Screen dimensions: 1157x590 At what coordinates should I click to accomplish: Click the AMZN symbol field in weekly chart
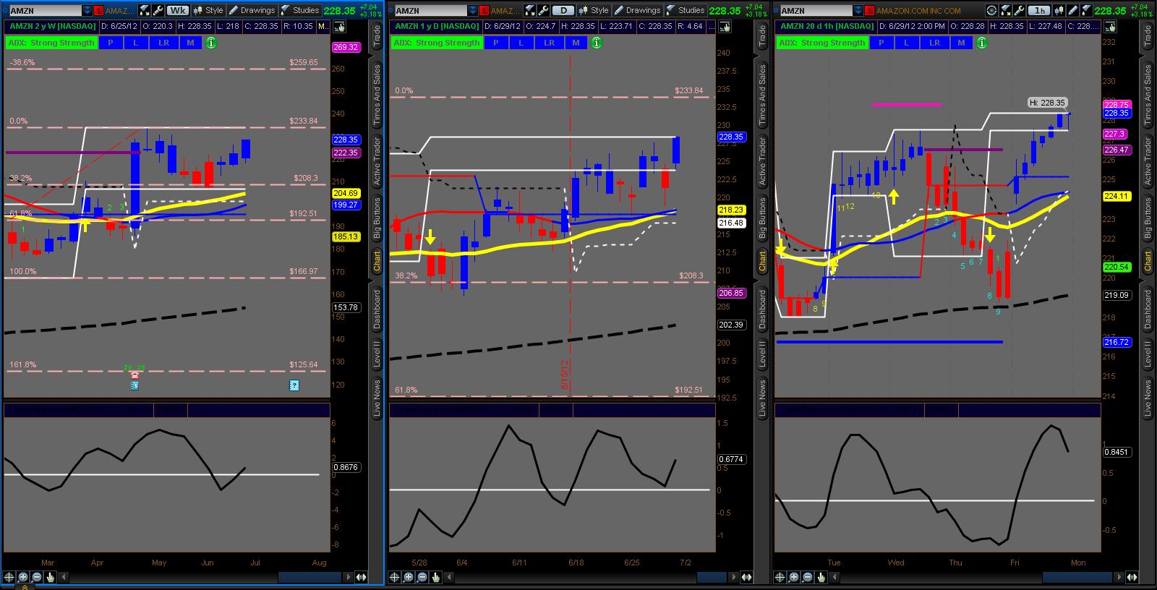(x=46, y=11)
